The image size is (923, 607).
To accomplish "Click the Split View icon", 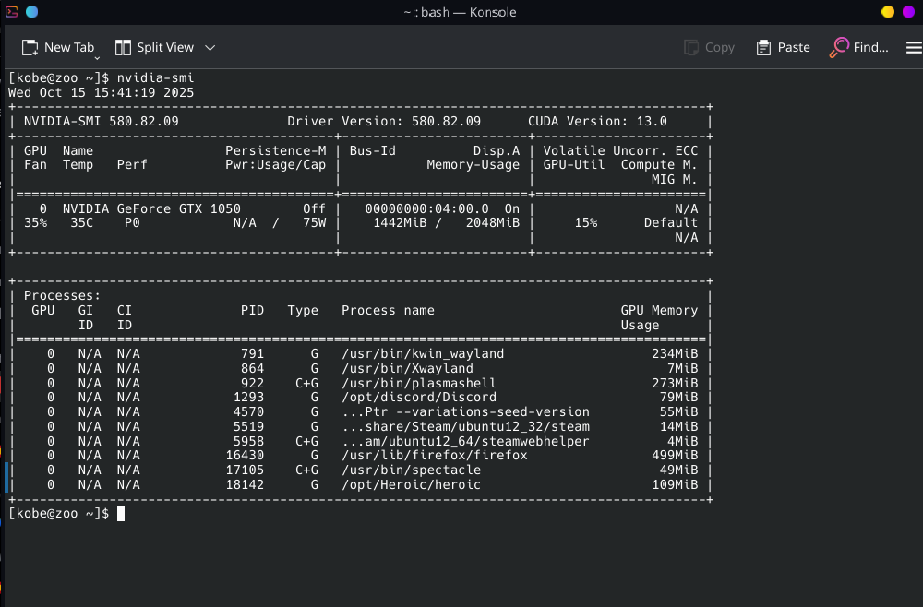I will click(123, 47).
